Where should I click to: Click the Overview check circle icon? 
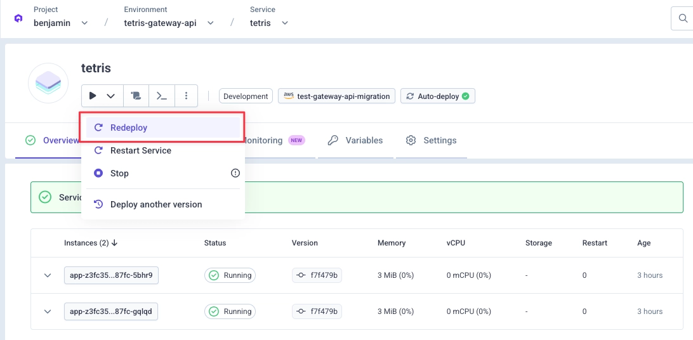[x=30, y=140]
